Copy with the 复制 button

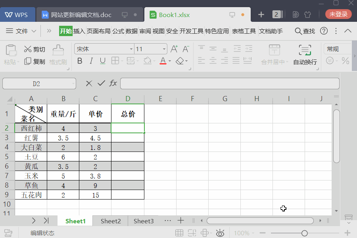click(x=35, y=61)
